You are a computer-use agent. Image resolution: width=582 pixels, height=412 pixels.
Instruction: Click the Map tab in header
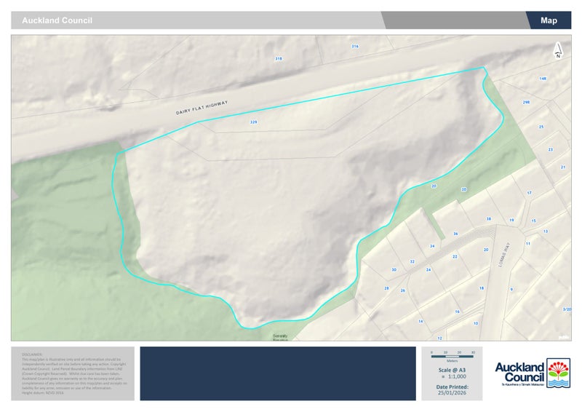click(549, 20)
